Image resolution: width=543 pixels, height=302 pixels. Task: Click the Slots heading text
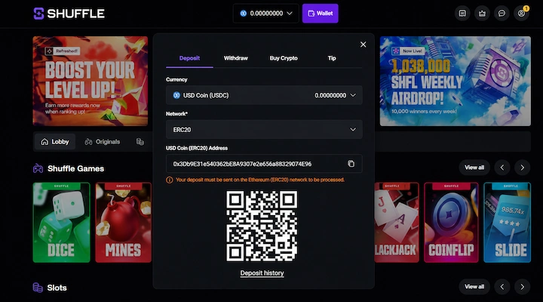point(57,288)
